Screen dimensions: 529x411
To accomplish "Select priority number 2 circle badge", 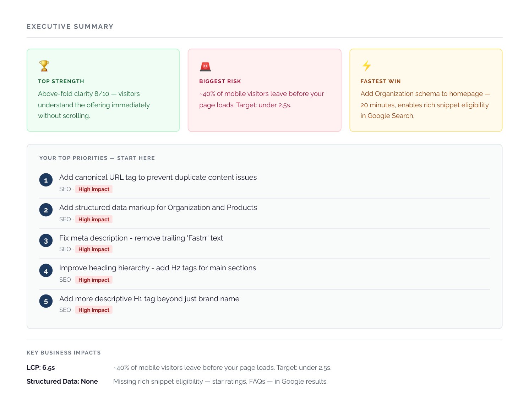I will click(x=46, y=210).
